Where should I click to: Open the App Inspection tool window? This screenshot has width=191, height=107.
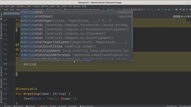[87, 106]
